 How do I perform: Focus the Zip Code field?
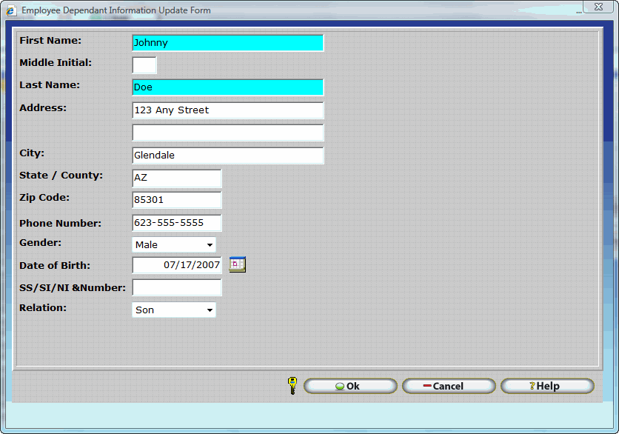176,200
